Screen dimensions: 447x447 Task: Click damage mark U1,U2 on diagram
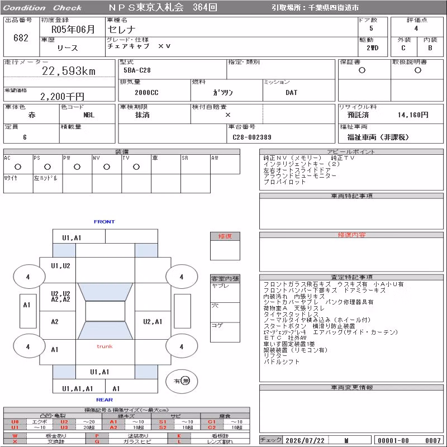[60, 266]
